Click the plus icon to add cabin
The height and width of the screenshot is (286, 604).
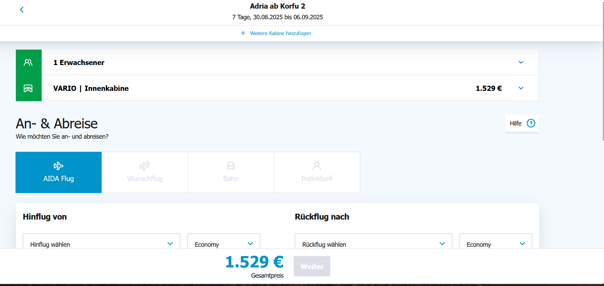243,33
